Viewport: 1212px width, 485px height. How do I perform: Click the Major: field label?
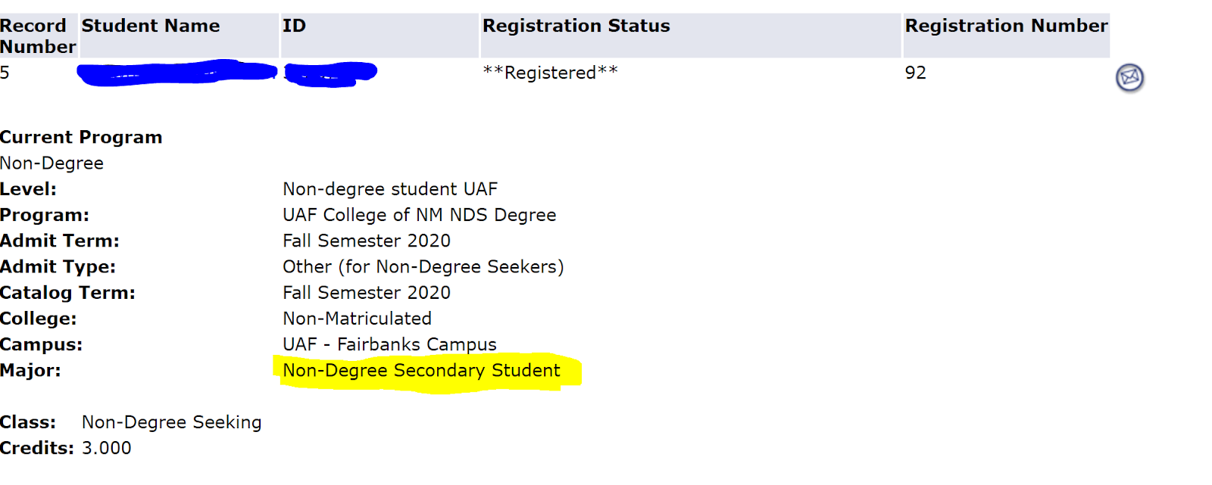click(x=30, y=371)
